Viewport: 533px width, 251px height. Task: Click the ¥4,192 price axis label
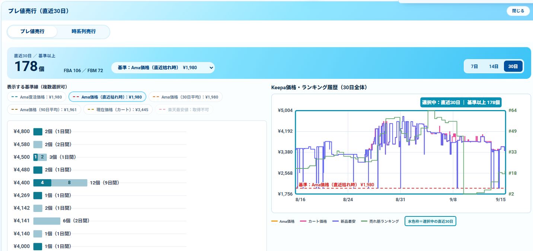coord(285,131)
